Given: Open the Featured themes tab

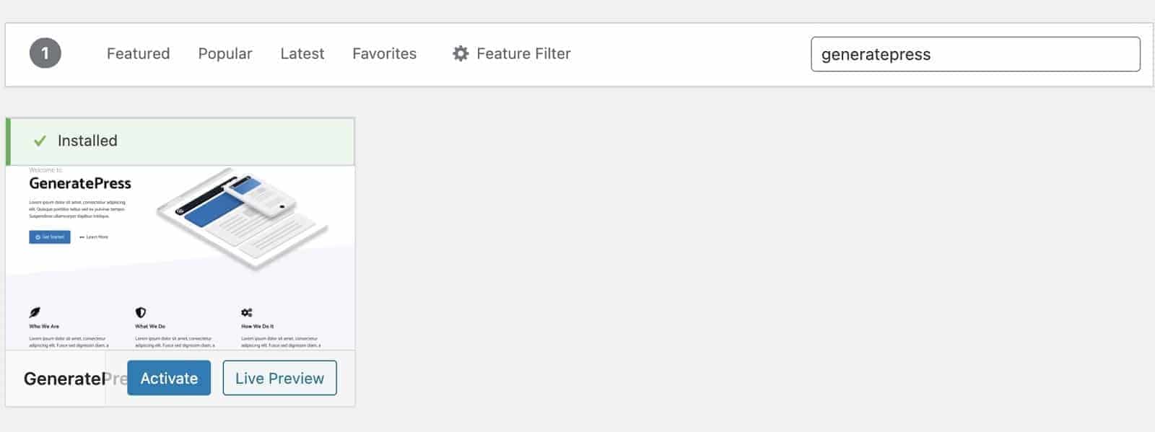Looking at the screenshot, I should pyautogui.click(x=138, y=53).
